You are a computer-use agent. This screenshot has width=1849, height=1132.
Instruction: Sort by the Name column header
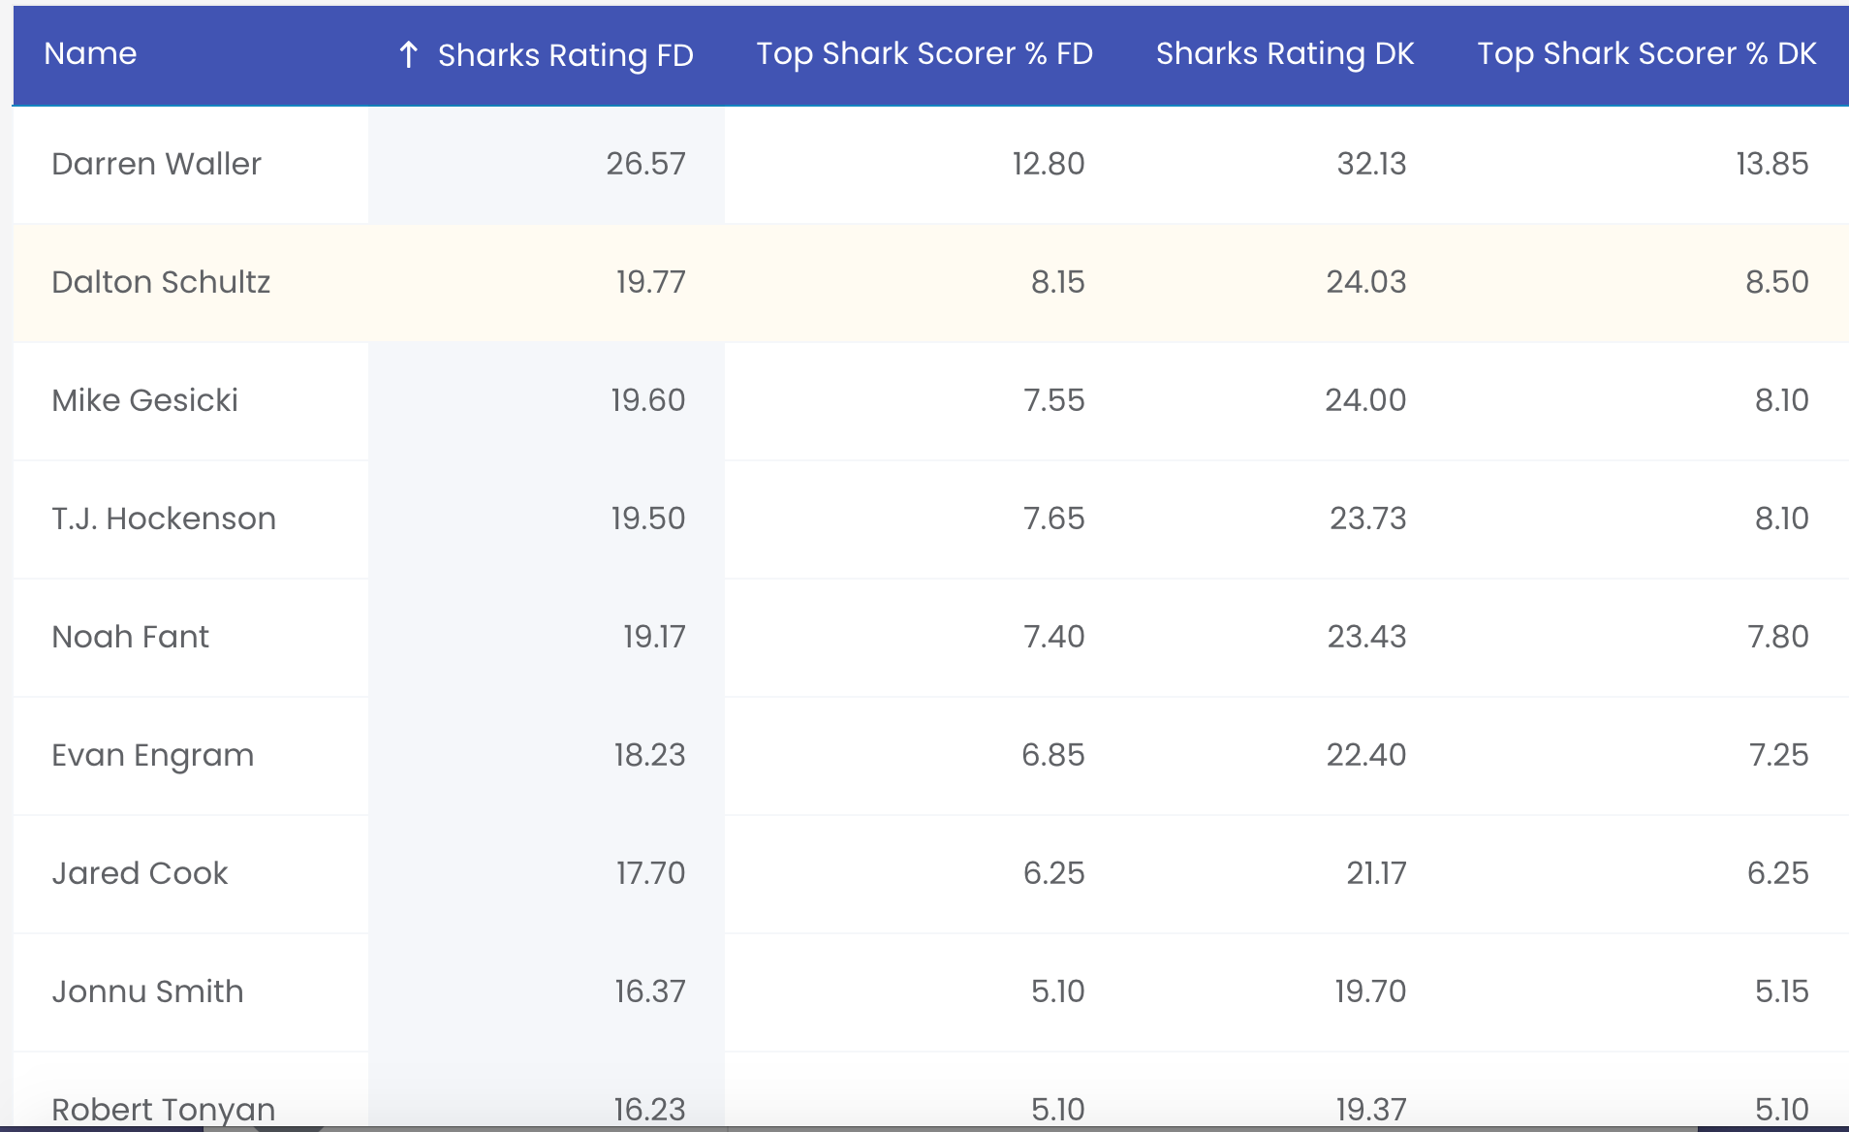coord(90,53)
